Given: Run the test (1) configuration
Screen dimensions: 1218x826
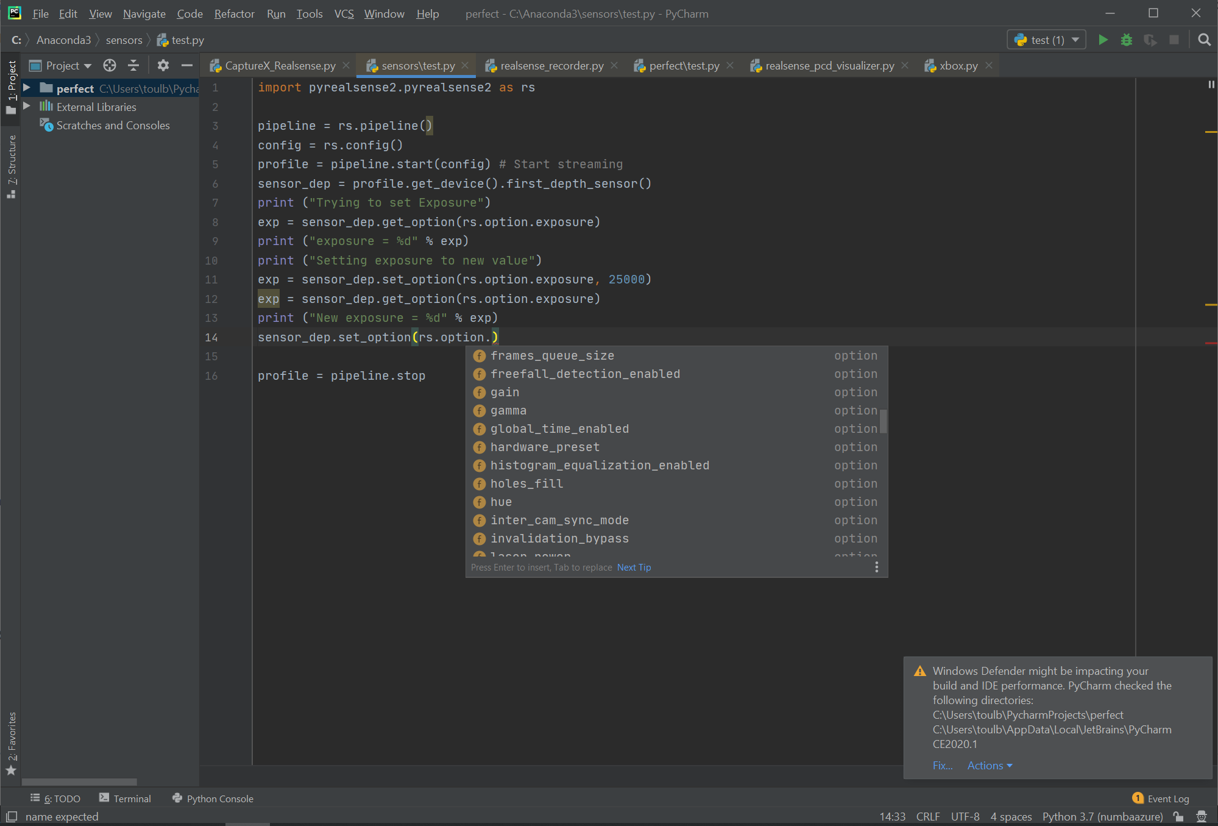Looking at the screenshot, I should (x=1103, y=39).
